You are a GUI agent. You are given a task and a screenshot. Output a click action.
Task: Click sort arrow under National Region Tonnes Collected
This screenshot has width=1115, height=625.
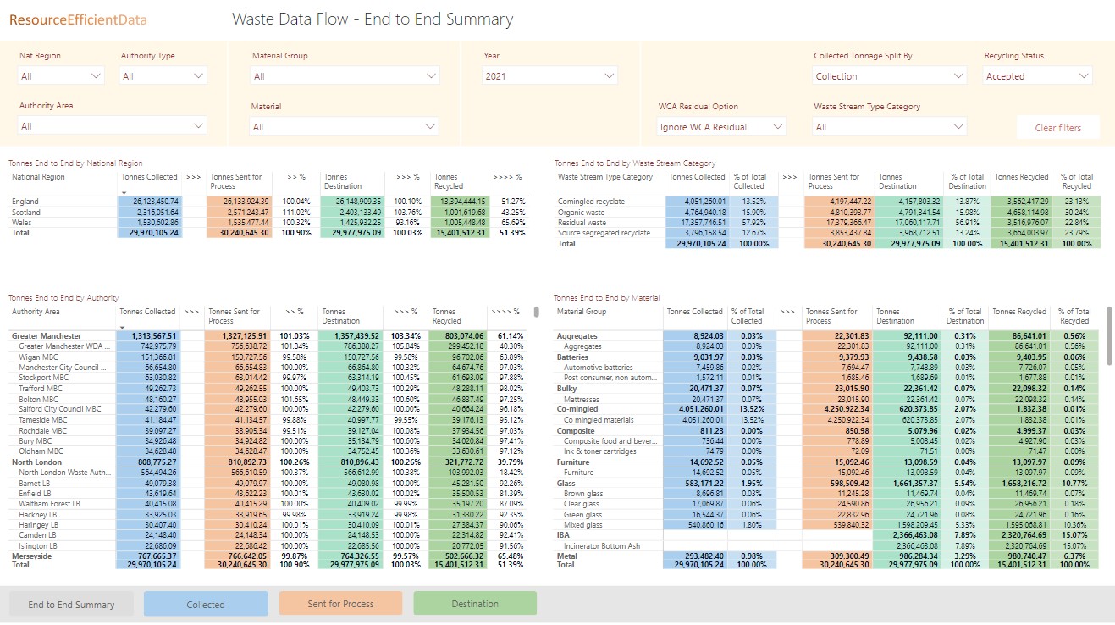[124, 193]
